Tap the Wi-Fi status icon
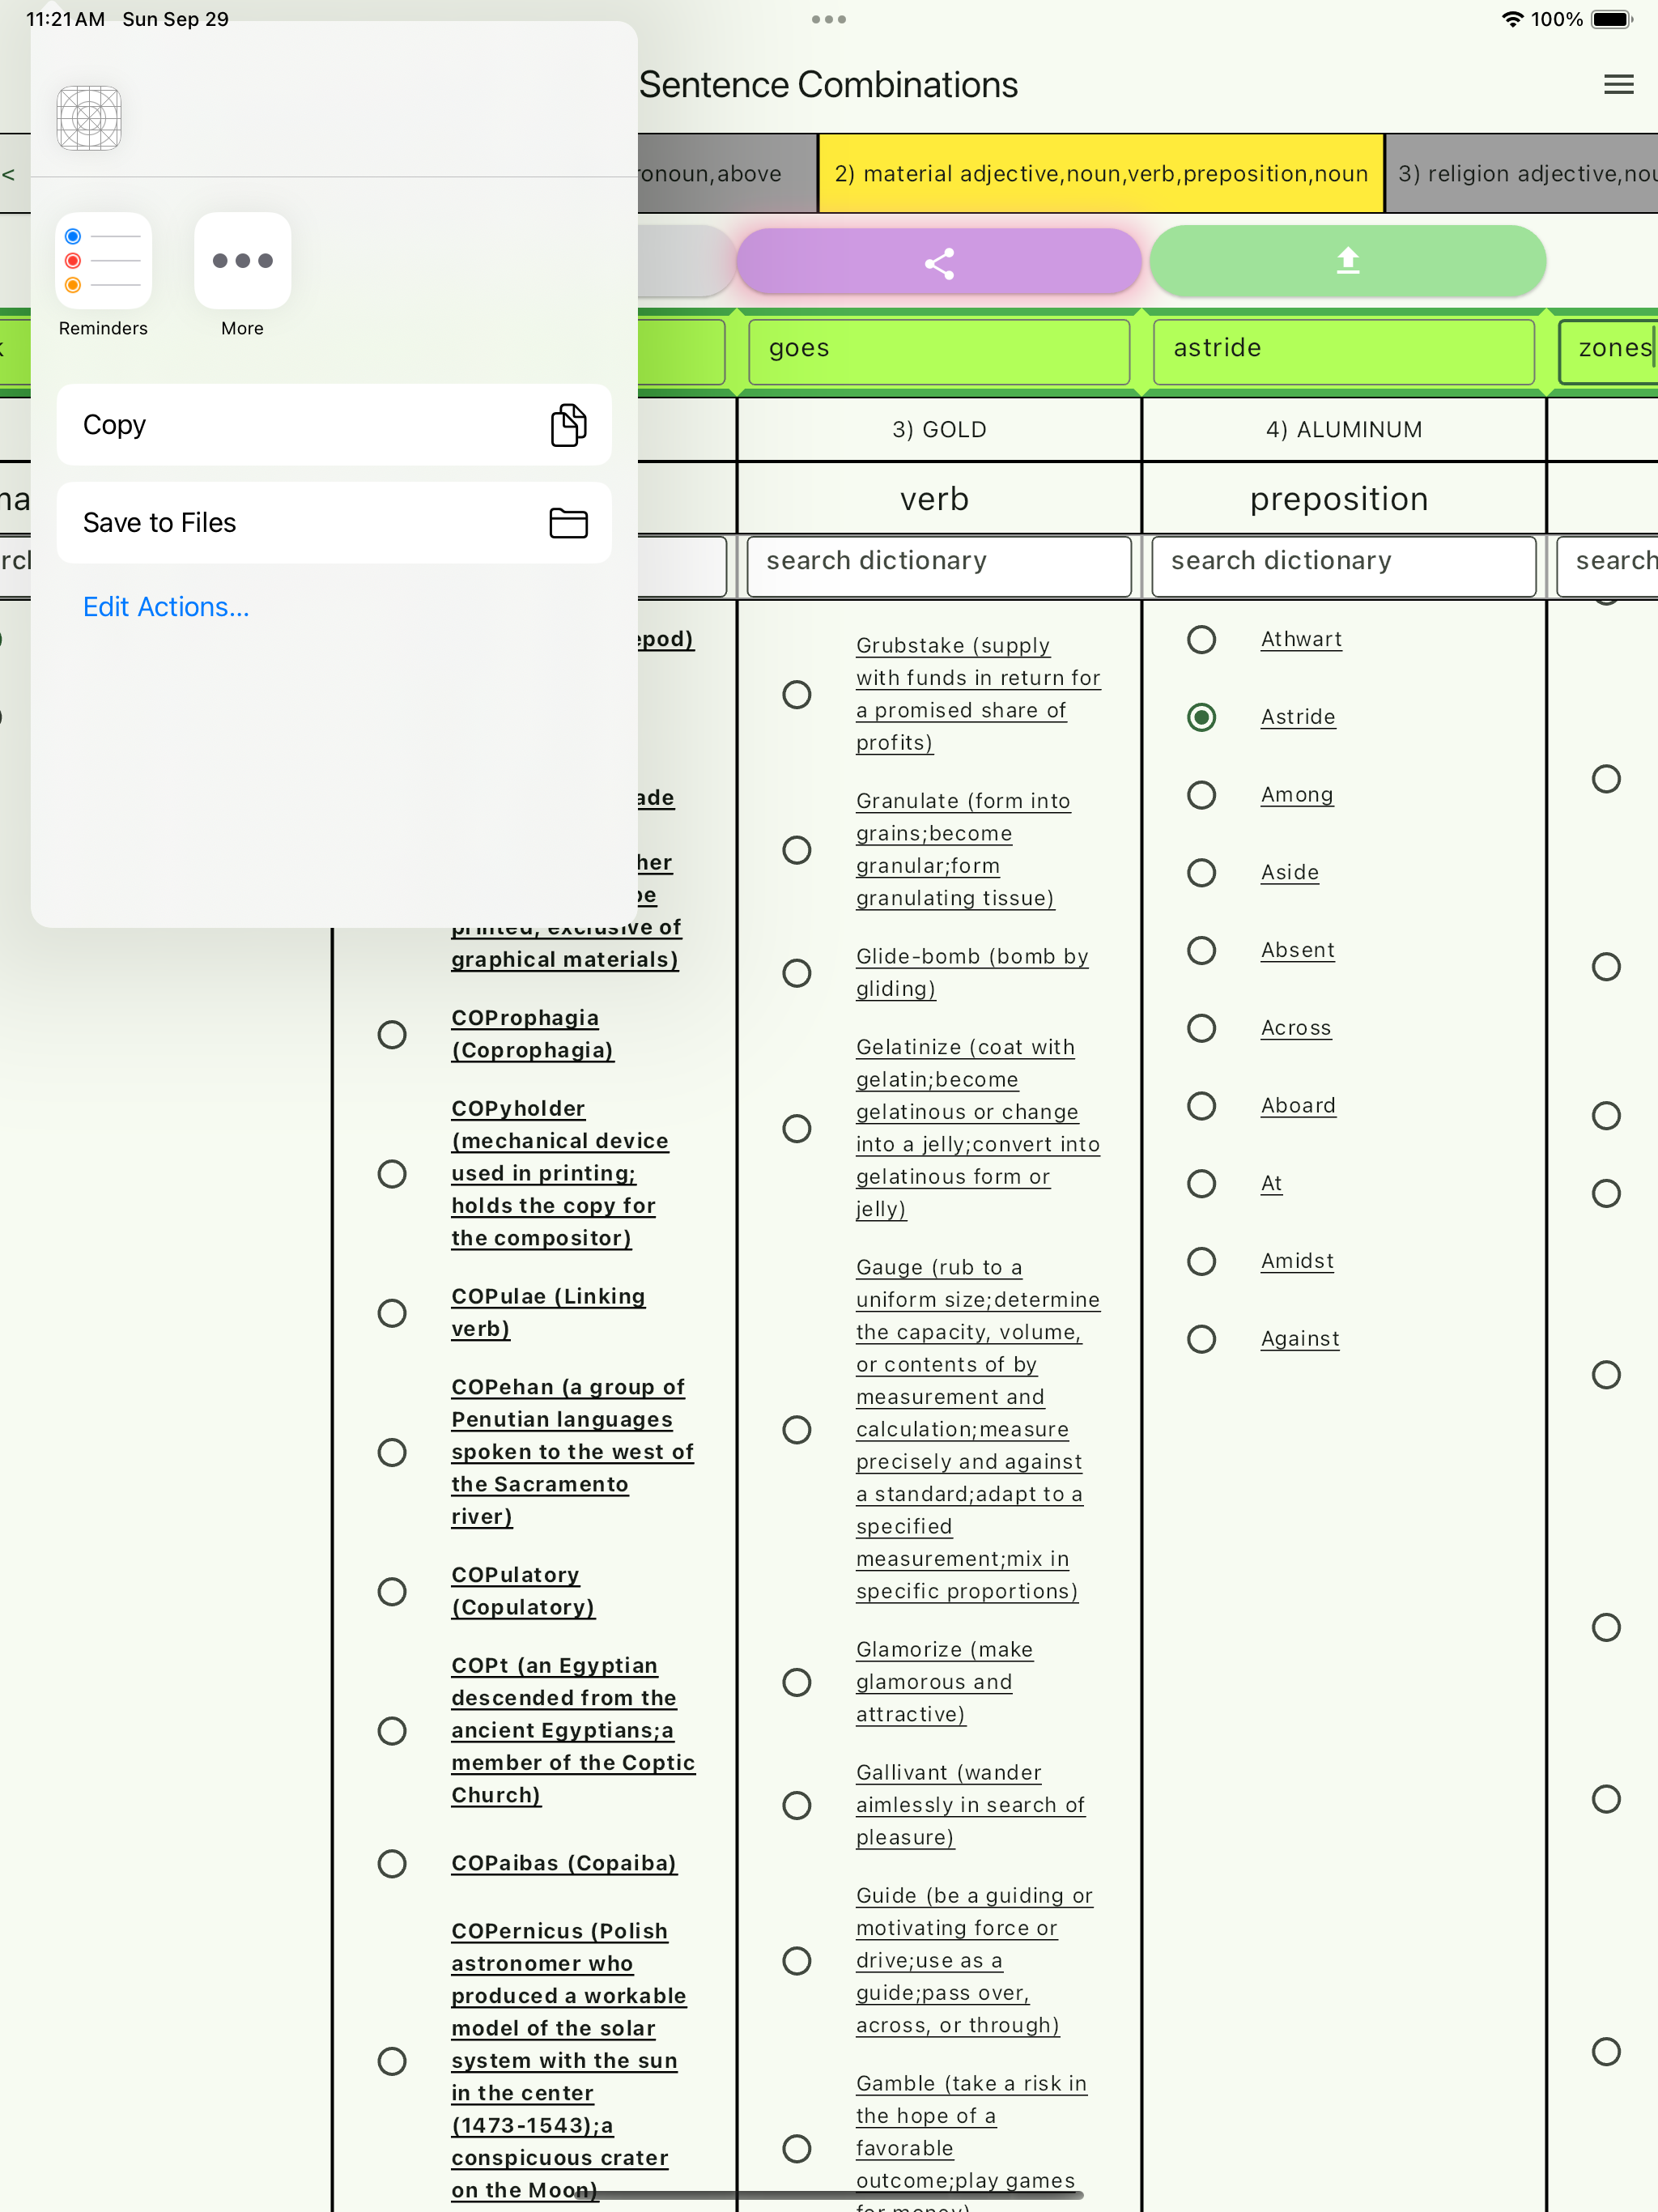Viewport: 1658px width, 2212px height. pos(1513,19)
